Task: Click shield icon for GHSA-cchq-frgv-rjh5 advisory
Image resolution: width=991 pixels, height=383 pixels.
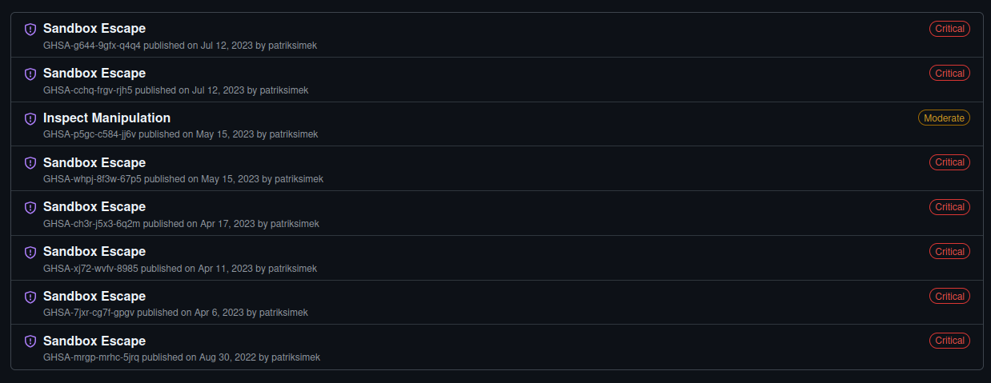Action: pos(30,74)
